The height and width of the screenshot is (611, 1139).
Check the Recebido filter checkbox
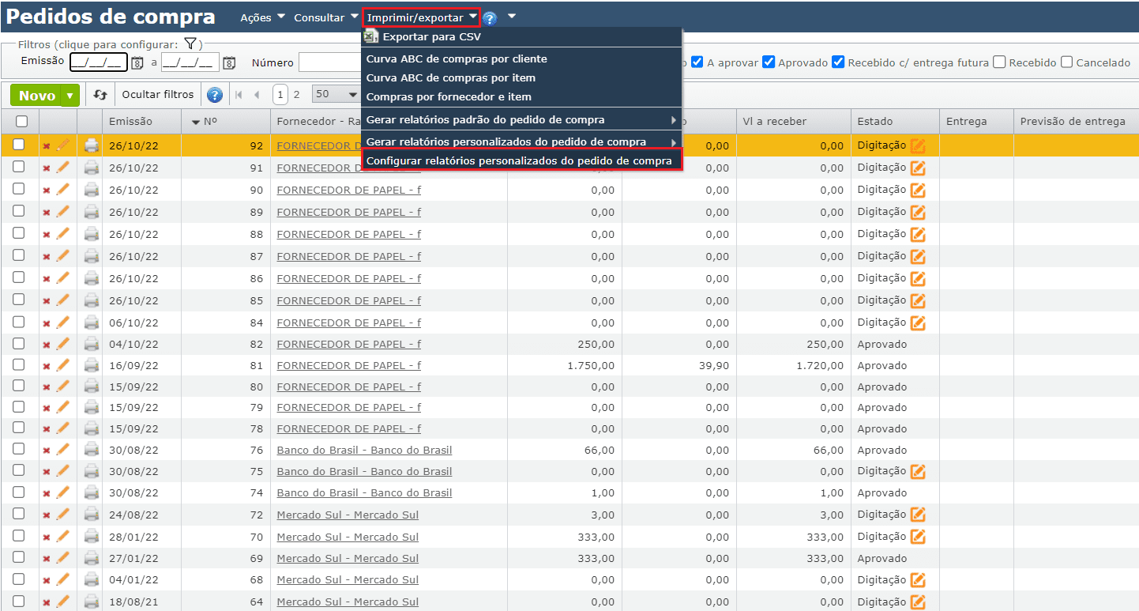pos(999,62)
